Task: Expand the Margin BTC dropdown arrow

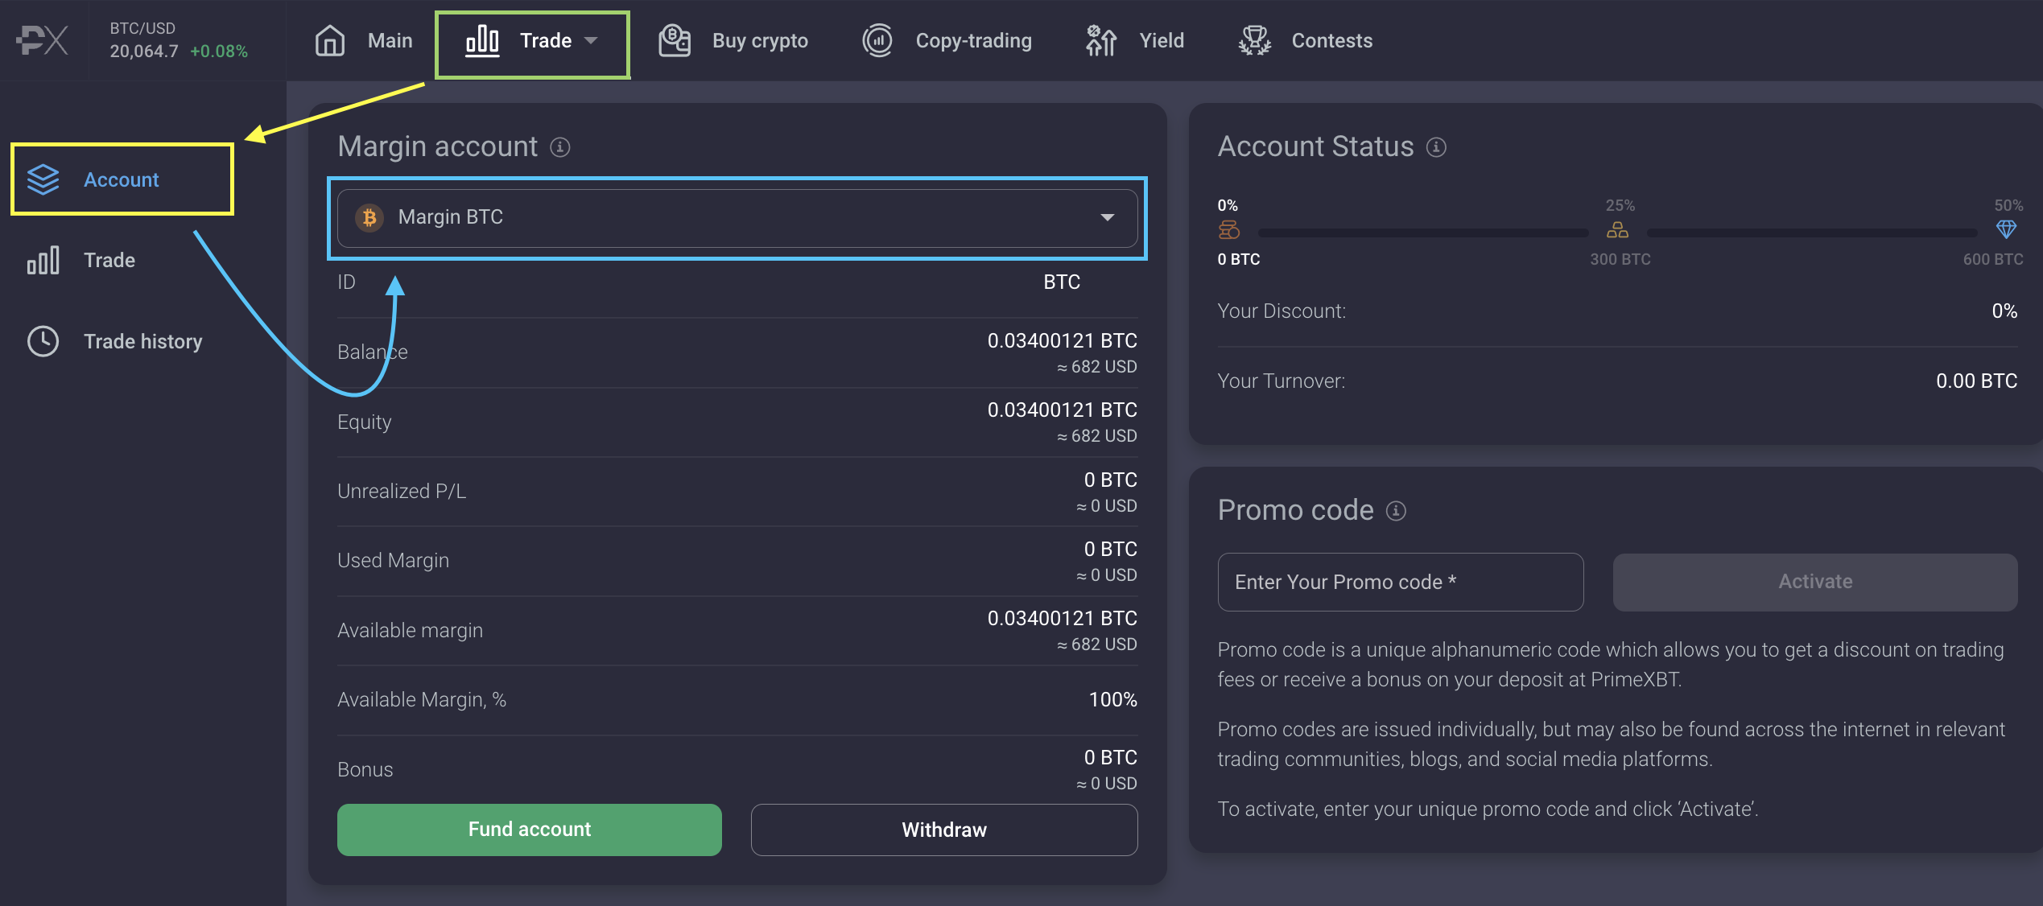Action: (1108, 217)
